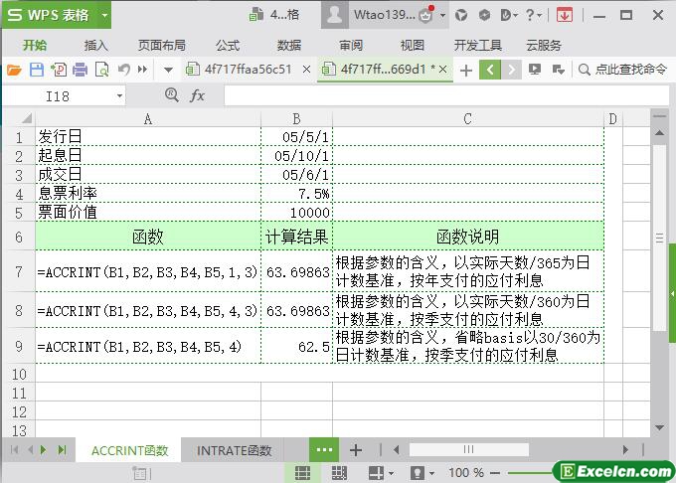Click the 点此查找命令 search box

pyautogui.click(x=622, y=70)
